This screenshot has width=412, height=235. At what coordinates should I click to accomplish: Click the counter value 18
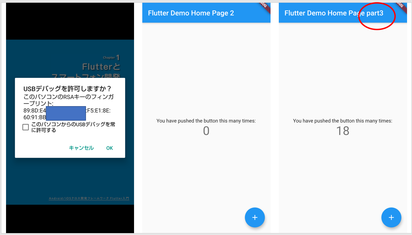(x=343, y=131)
